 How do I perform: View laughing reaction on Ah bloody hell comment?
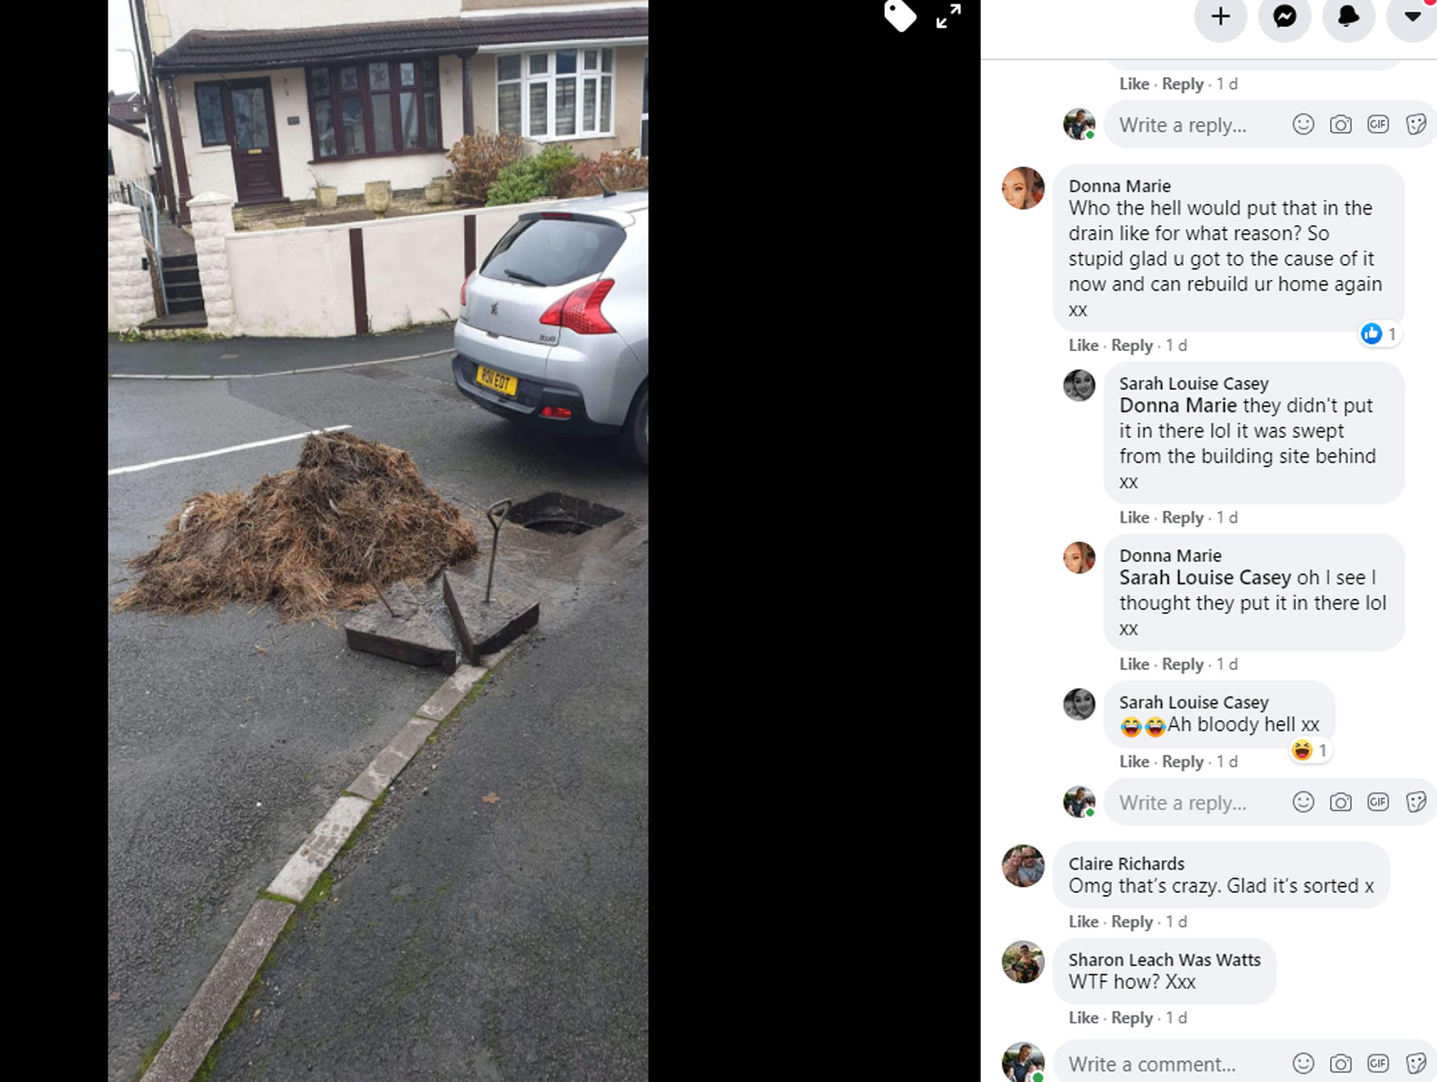(x=1309, y=751)
